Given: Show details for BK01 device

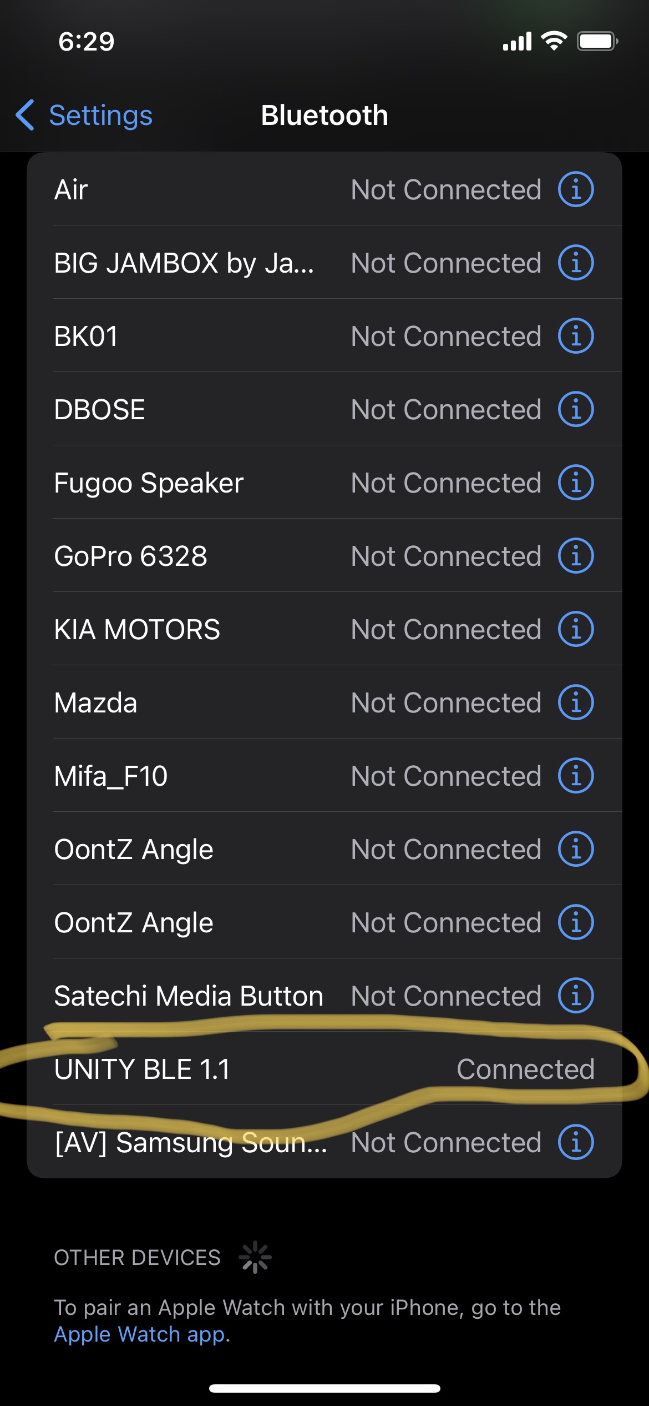Looking at the screenshot, I should 576,336.
